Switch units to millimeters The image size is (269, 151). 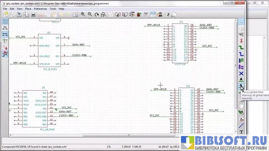pyautogui.click(x=5, y=34)
